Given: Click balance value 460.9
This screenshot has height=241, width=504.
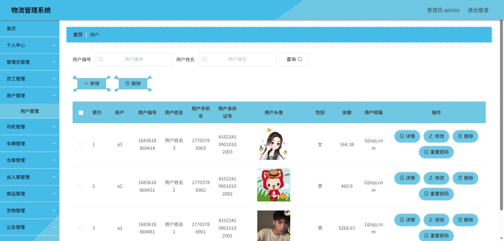Looking at the screenshot, I should [x=347, y=186].
